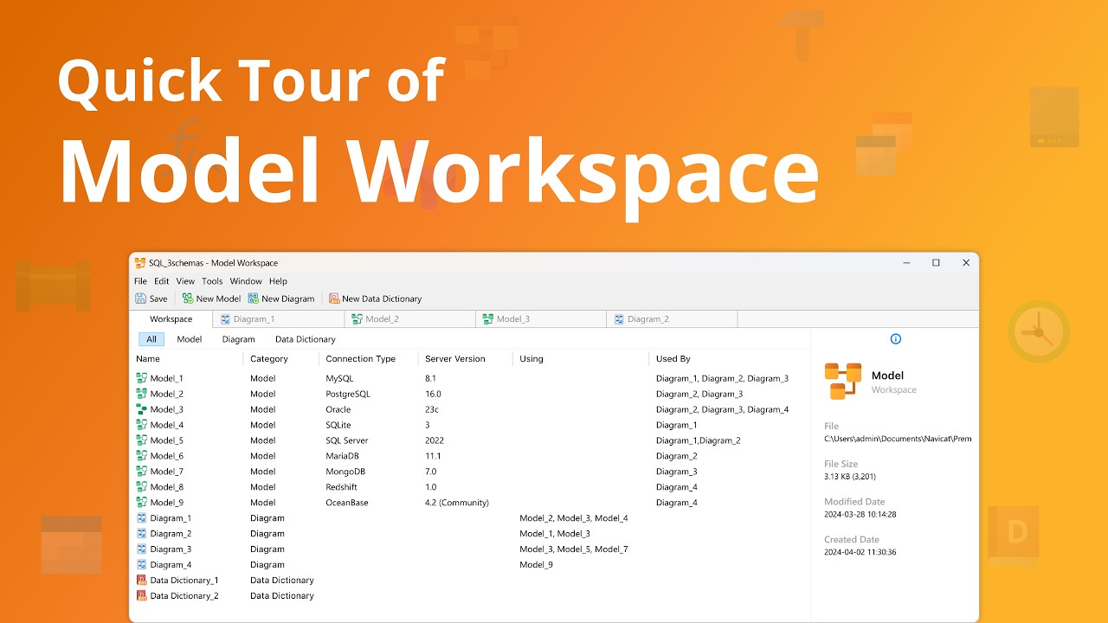Click the 'Diagram_1, Diagram_2, Diagram_3' Used By cell
1108x623 pixels.
723,378
